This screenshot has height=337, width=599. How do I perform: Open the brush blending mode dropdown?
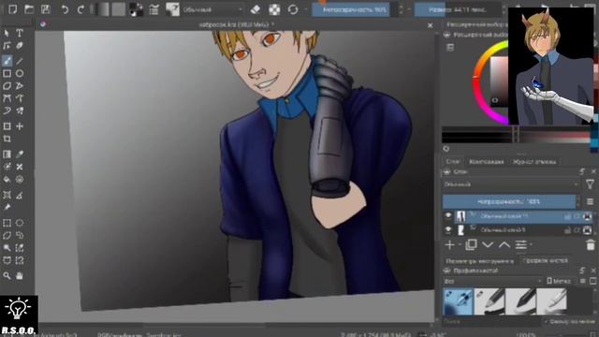tap(212, 9)
